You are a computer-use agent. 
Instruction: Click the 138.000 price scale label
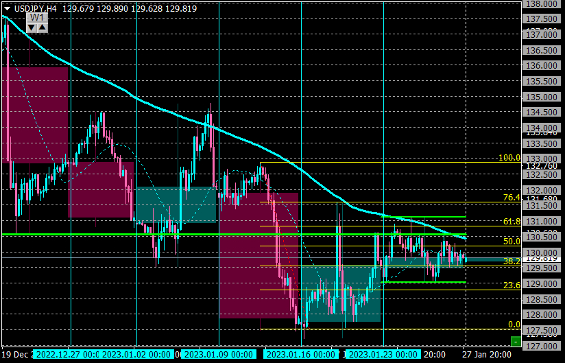pos(542,4)
